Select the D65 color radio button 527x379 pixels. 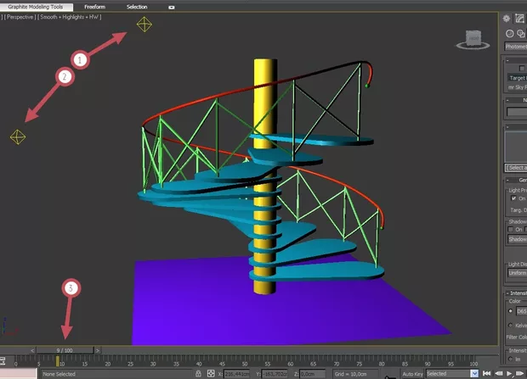click(x=511, y=309)
